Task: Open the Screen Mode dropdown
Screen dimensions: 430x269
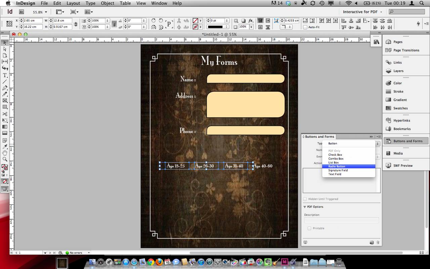Action: (x=75, y=12)
